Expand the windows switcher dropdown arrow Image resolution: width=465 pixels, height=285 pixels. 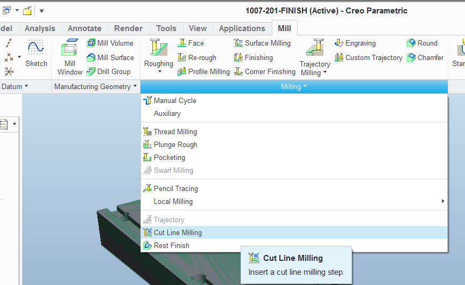coord(17,10)
